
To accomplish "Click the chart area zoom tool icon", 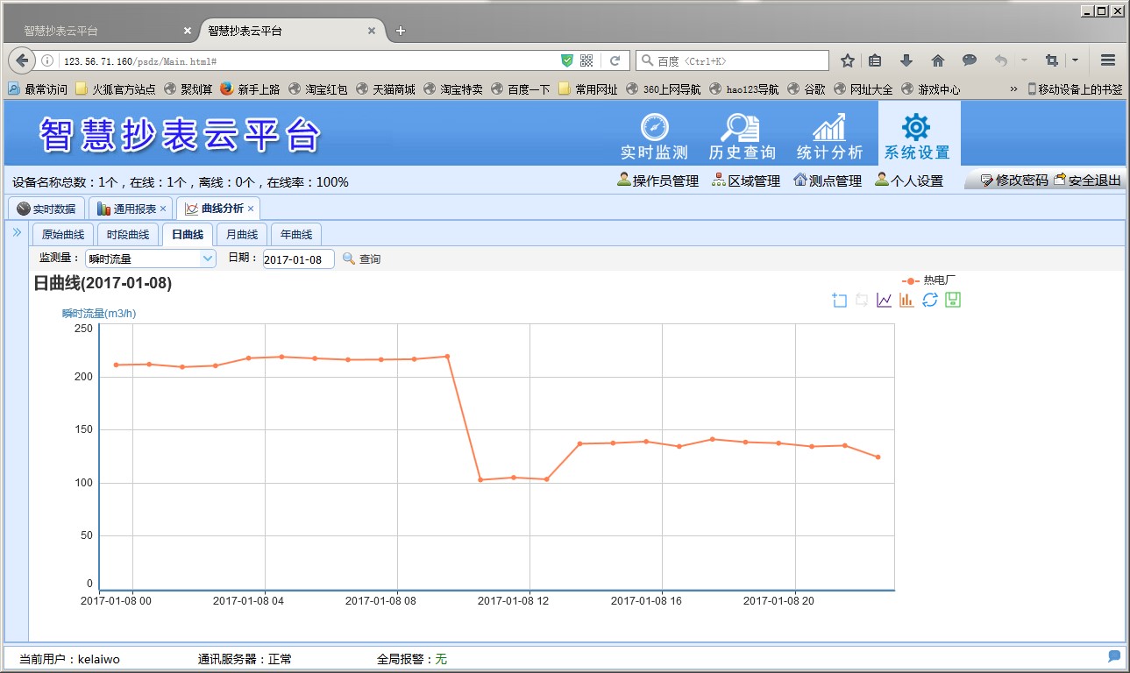I will click(839, 301).
